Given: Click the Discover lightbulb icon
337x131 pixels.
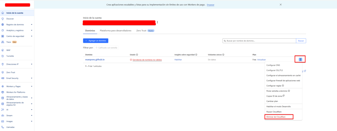Looking at the screenshot, I should pos(3,19).
